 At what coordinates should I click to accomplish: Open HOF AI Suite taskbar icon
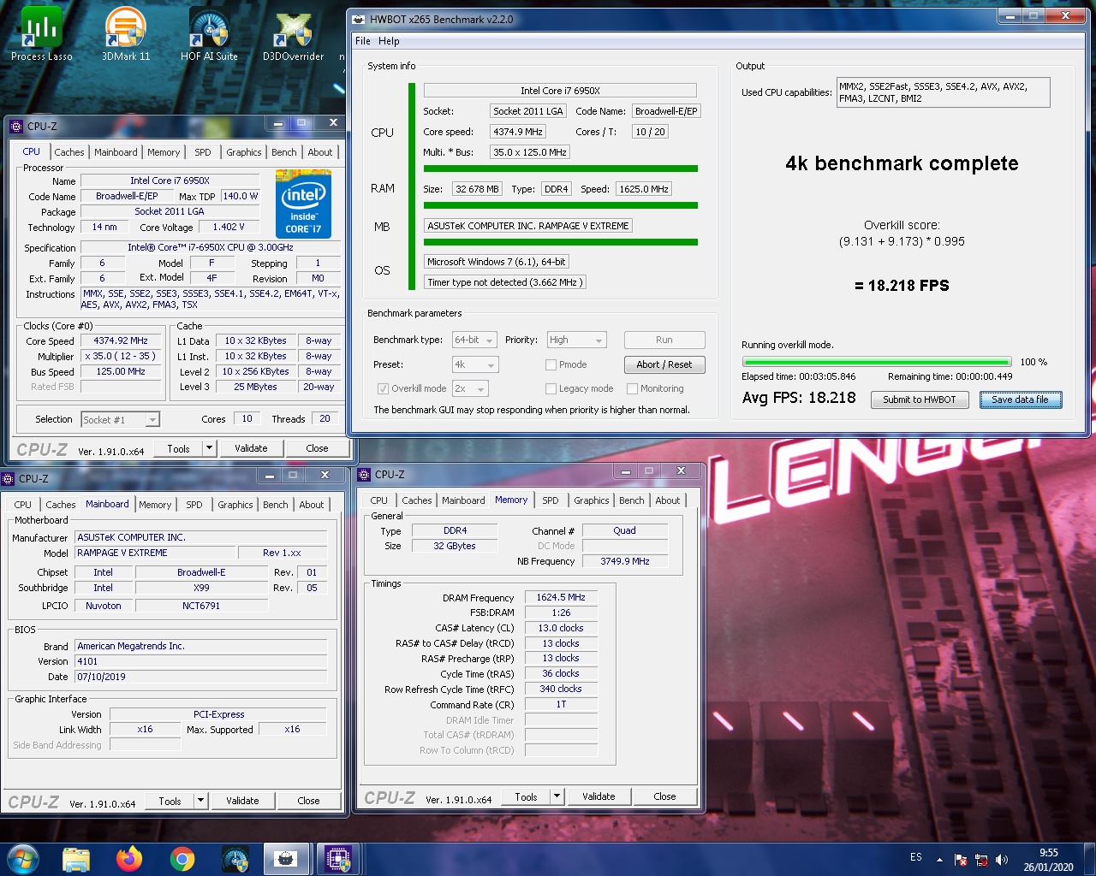pyautogui.click(x=235, y=858)
